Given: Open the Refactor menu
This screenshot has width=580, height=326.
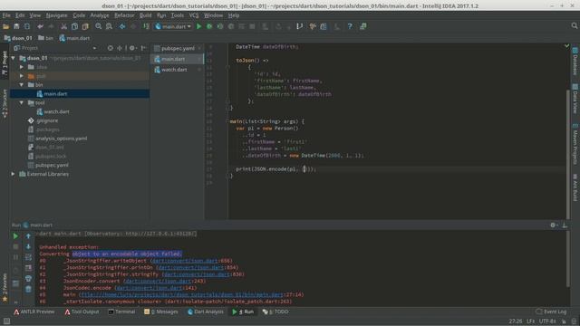Looking at the screenshot, I should (124, 15).
